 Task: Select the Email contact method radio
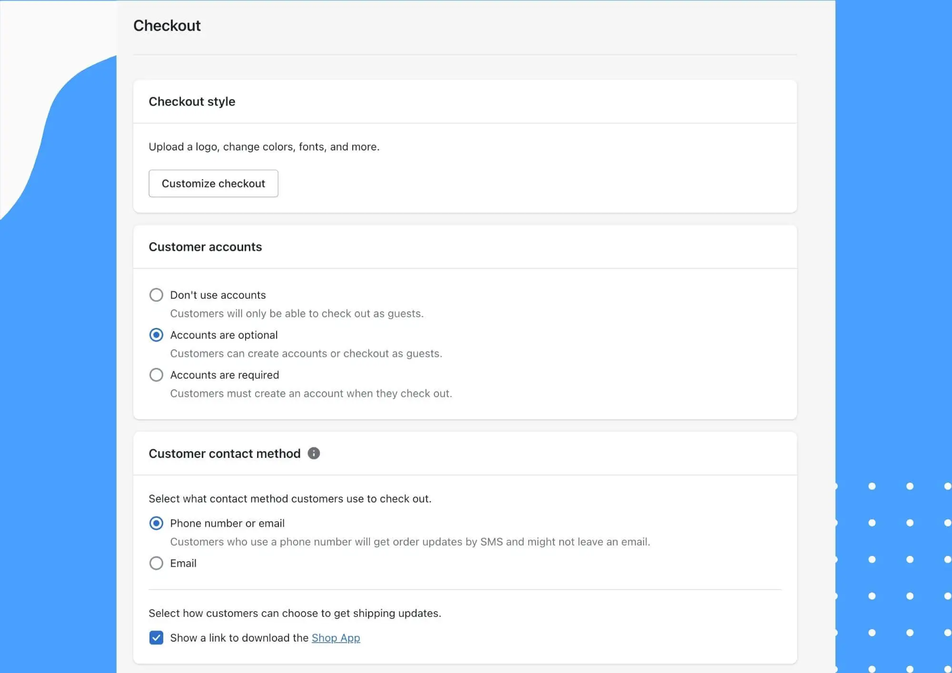[x=156, y=563]
